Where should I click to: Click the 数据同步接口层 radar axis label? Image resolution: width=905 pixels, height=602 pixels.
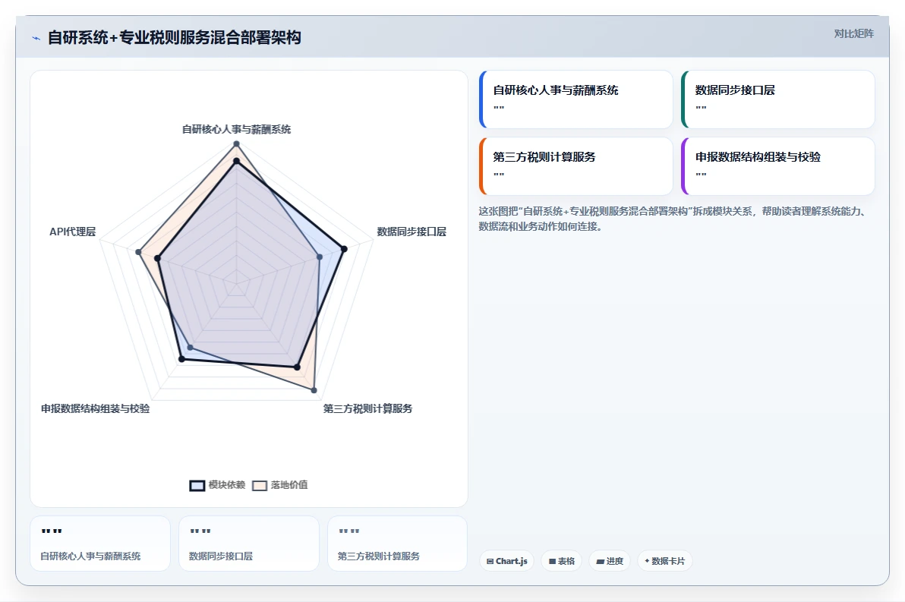click(x=412, y=232)
